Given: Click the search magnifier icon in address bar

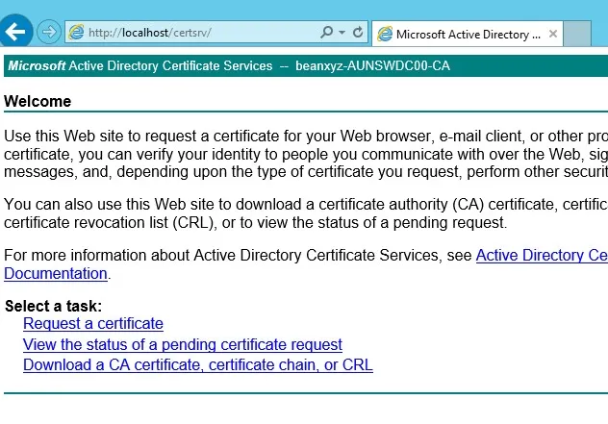Looking at the screenshot, I should 327,32.
